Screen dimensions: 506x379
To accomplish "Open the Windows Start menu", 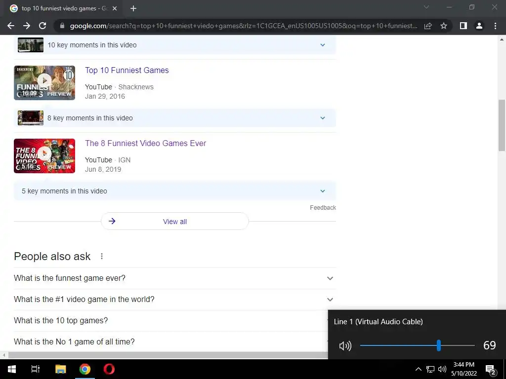I will point(12,369).
